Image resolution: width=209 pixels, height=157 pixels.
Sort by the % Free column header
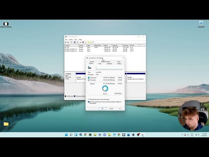coord(134,45)
